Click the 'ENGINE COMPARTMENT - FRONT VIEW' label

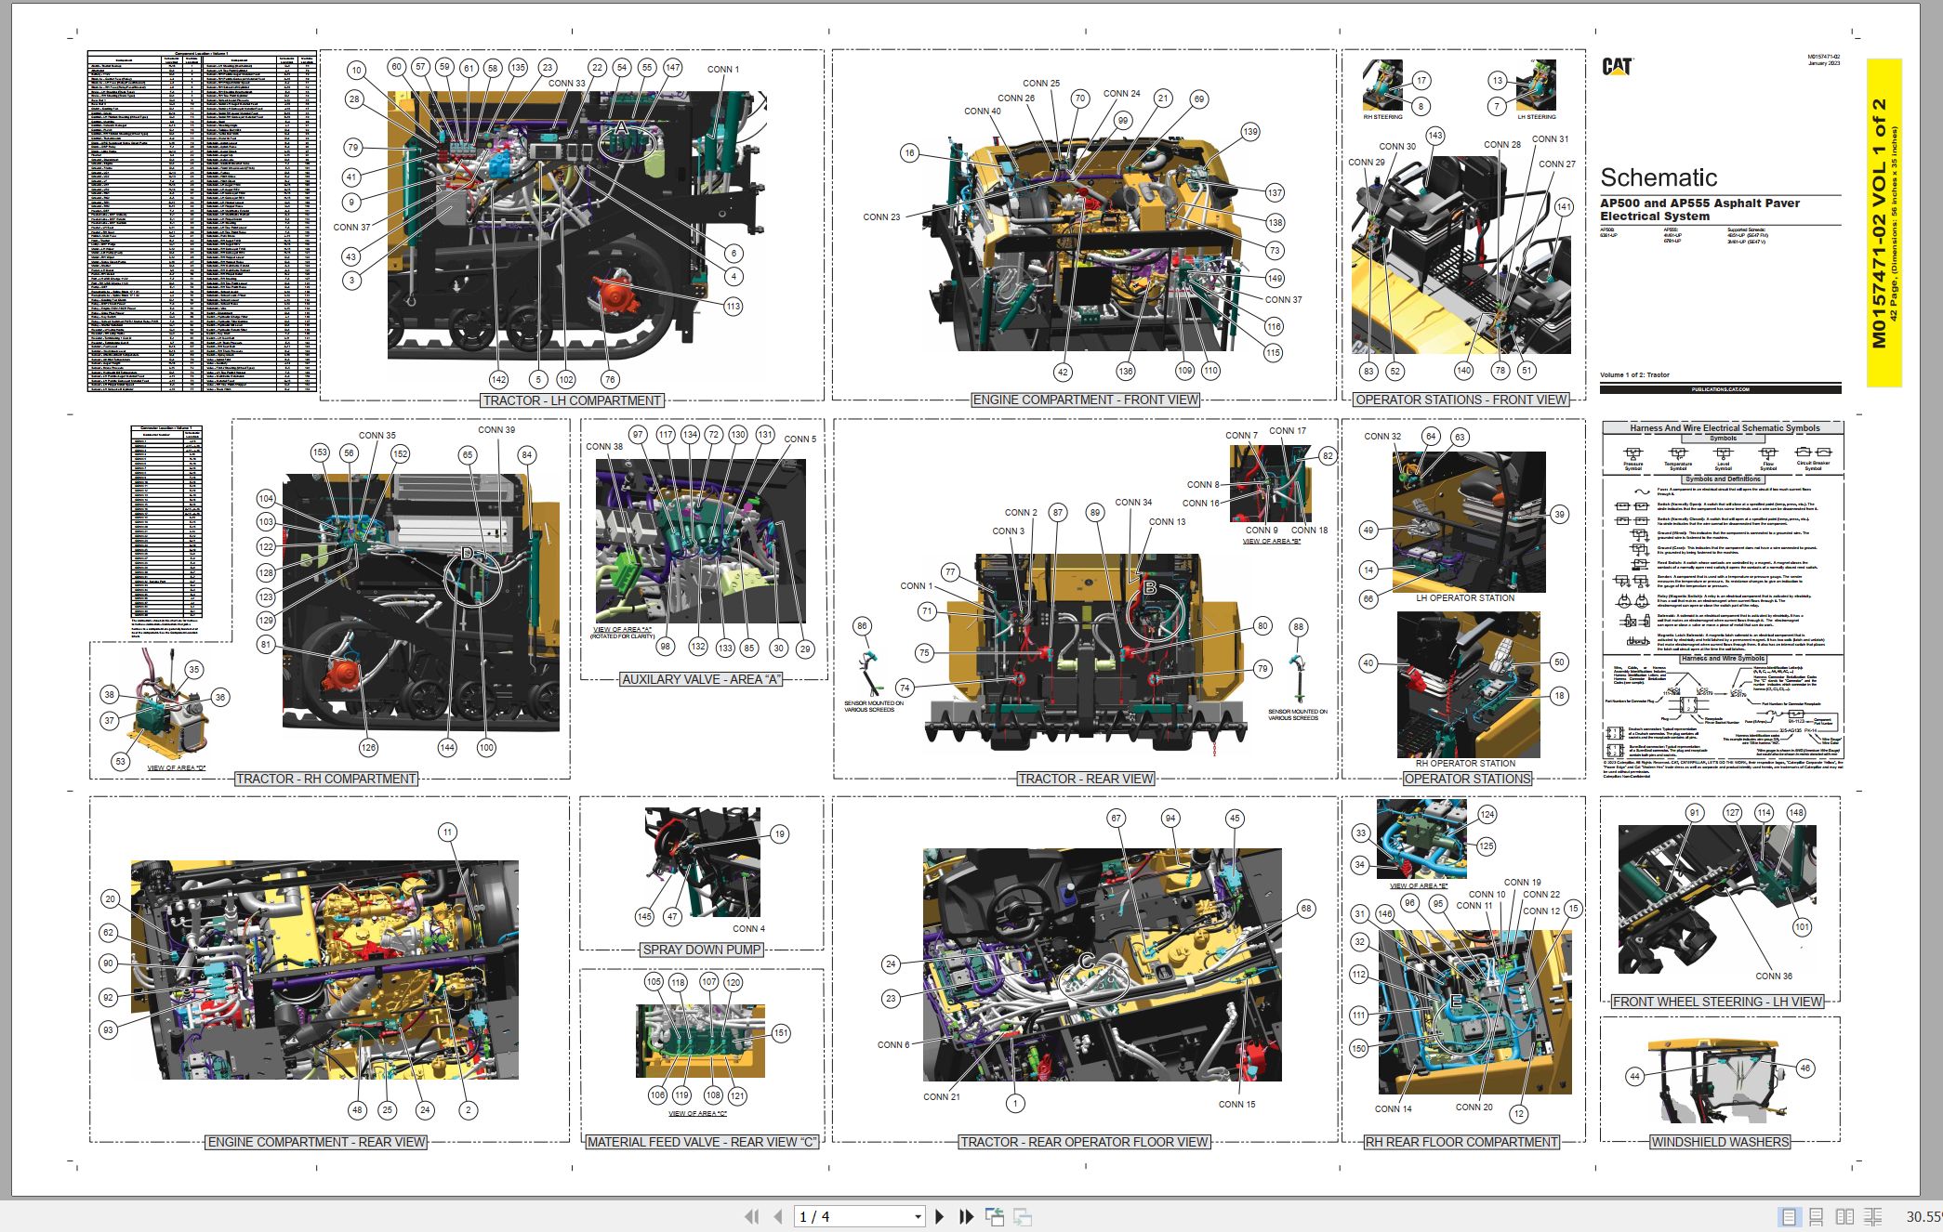tap(1085, 400)
